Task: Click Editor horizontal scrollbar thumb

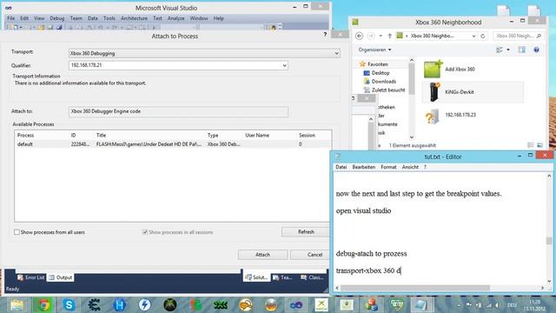Action: (415, 288)
